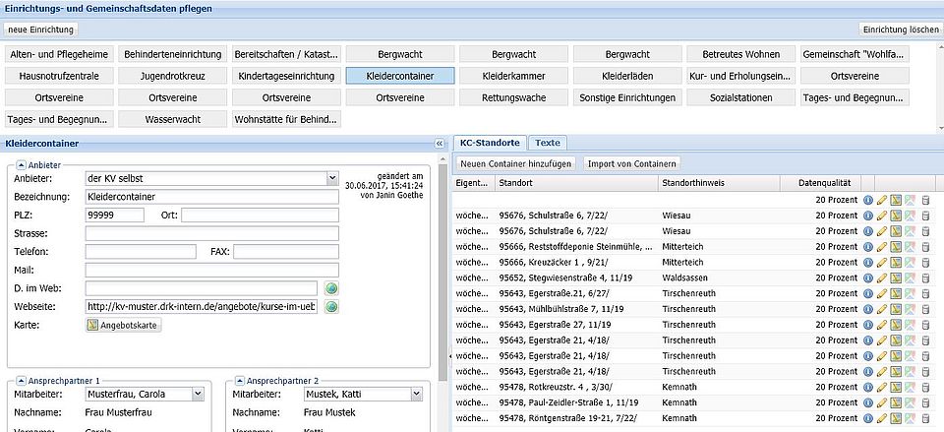Open the Anbieter dropdown
This screenshot has height=432, width=944.
pos(332,179)
